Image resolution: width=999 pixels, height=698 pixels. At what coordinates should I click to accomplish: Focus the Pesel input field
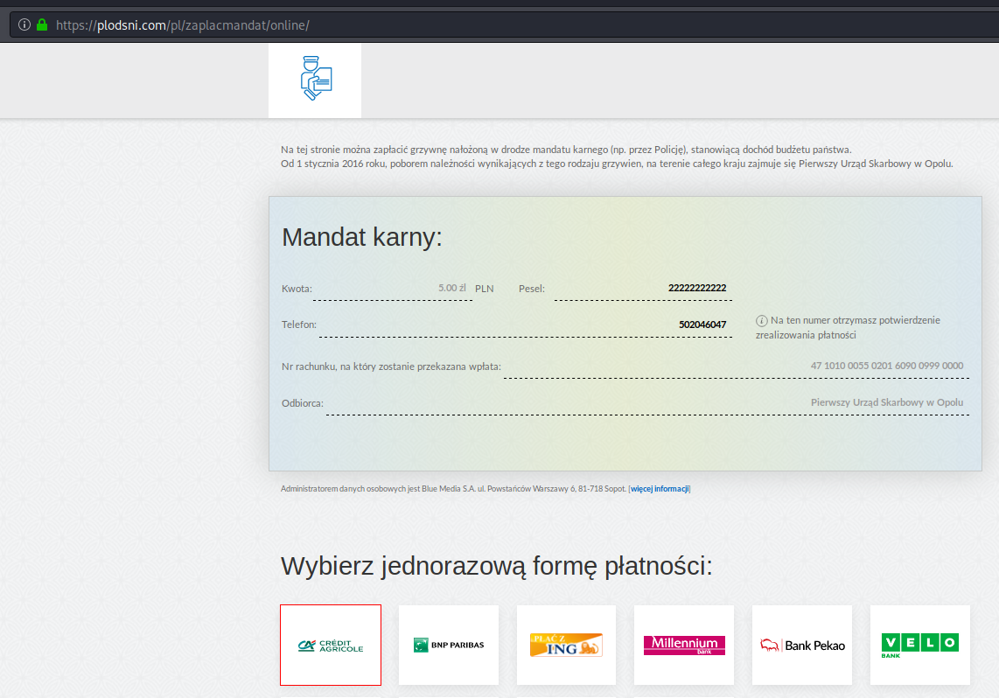click(x=643, y=289)
